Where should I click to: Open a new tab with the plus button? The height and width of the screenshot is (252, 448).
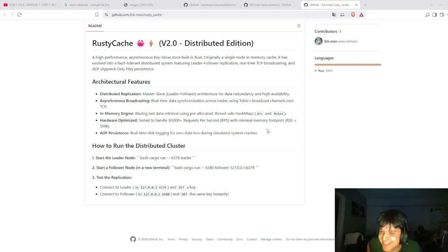click(x=365, y=5)
